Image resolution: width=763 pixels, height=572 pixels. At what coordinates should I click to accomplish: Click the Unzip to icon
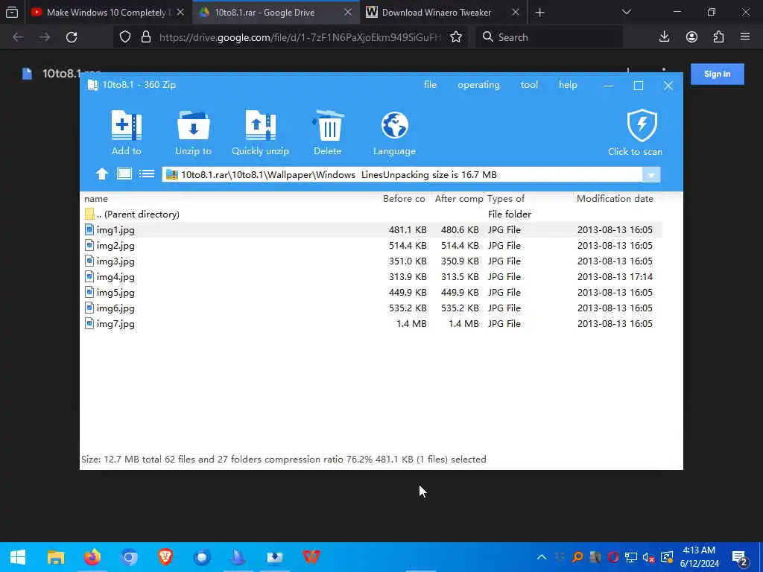click(x=193, y=125)
